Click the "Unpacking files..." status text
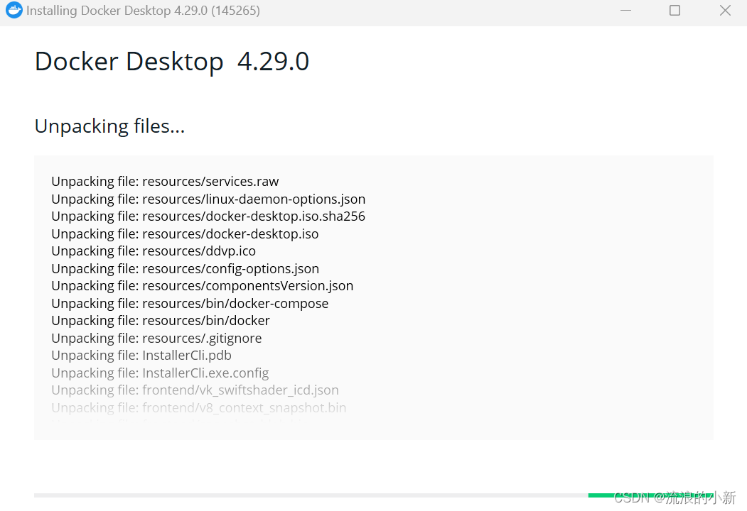The image size is (747, 511). pos(109,126)
